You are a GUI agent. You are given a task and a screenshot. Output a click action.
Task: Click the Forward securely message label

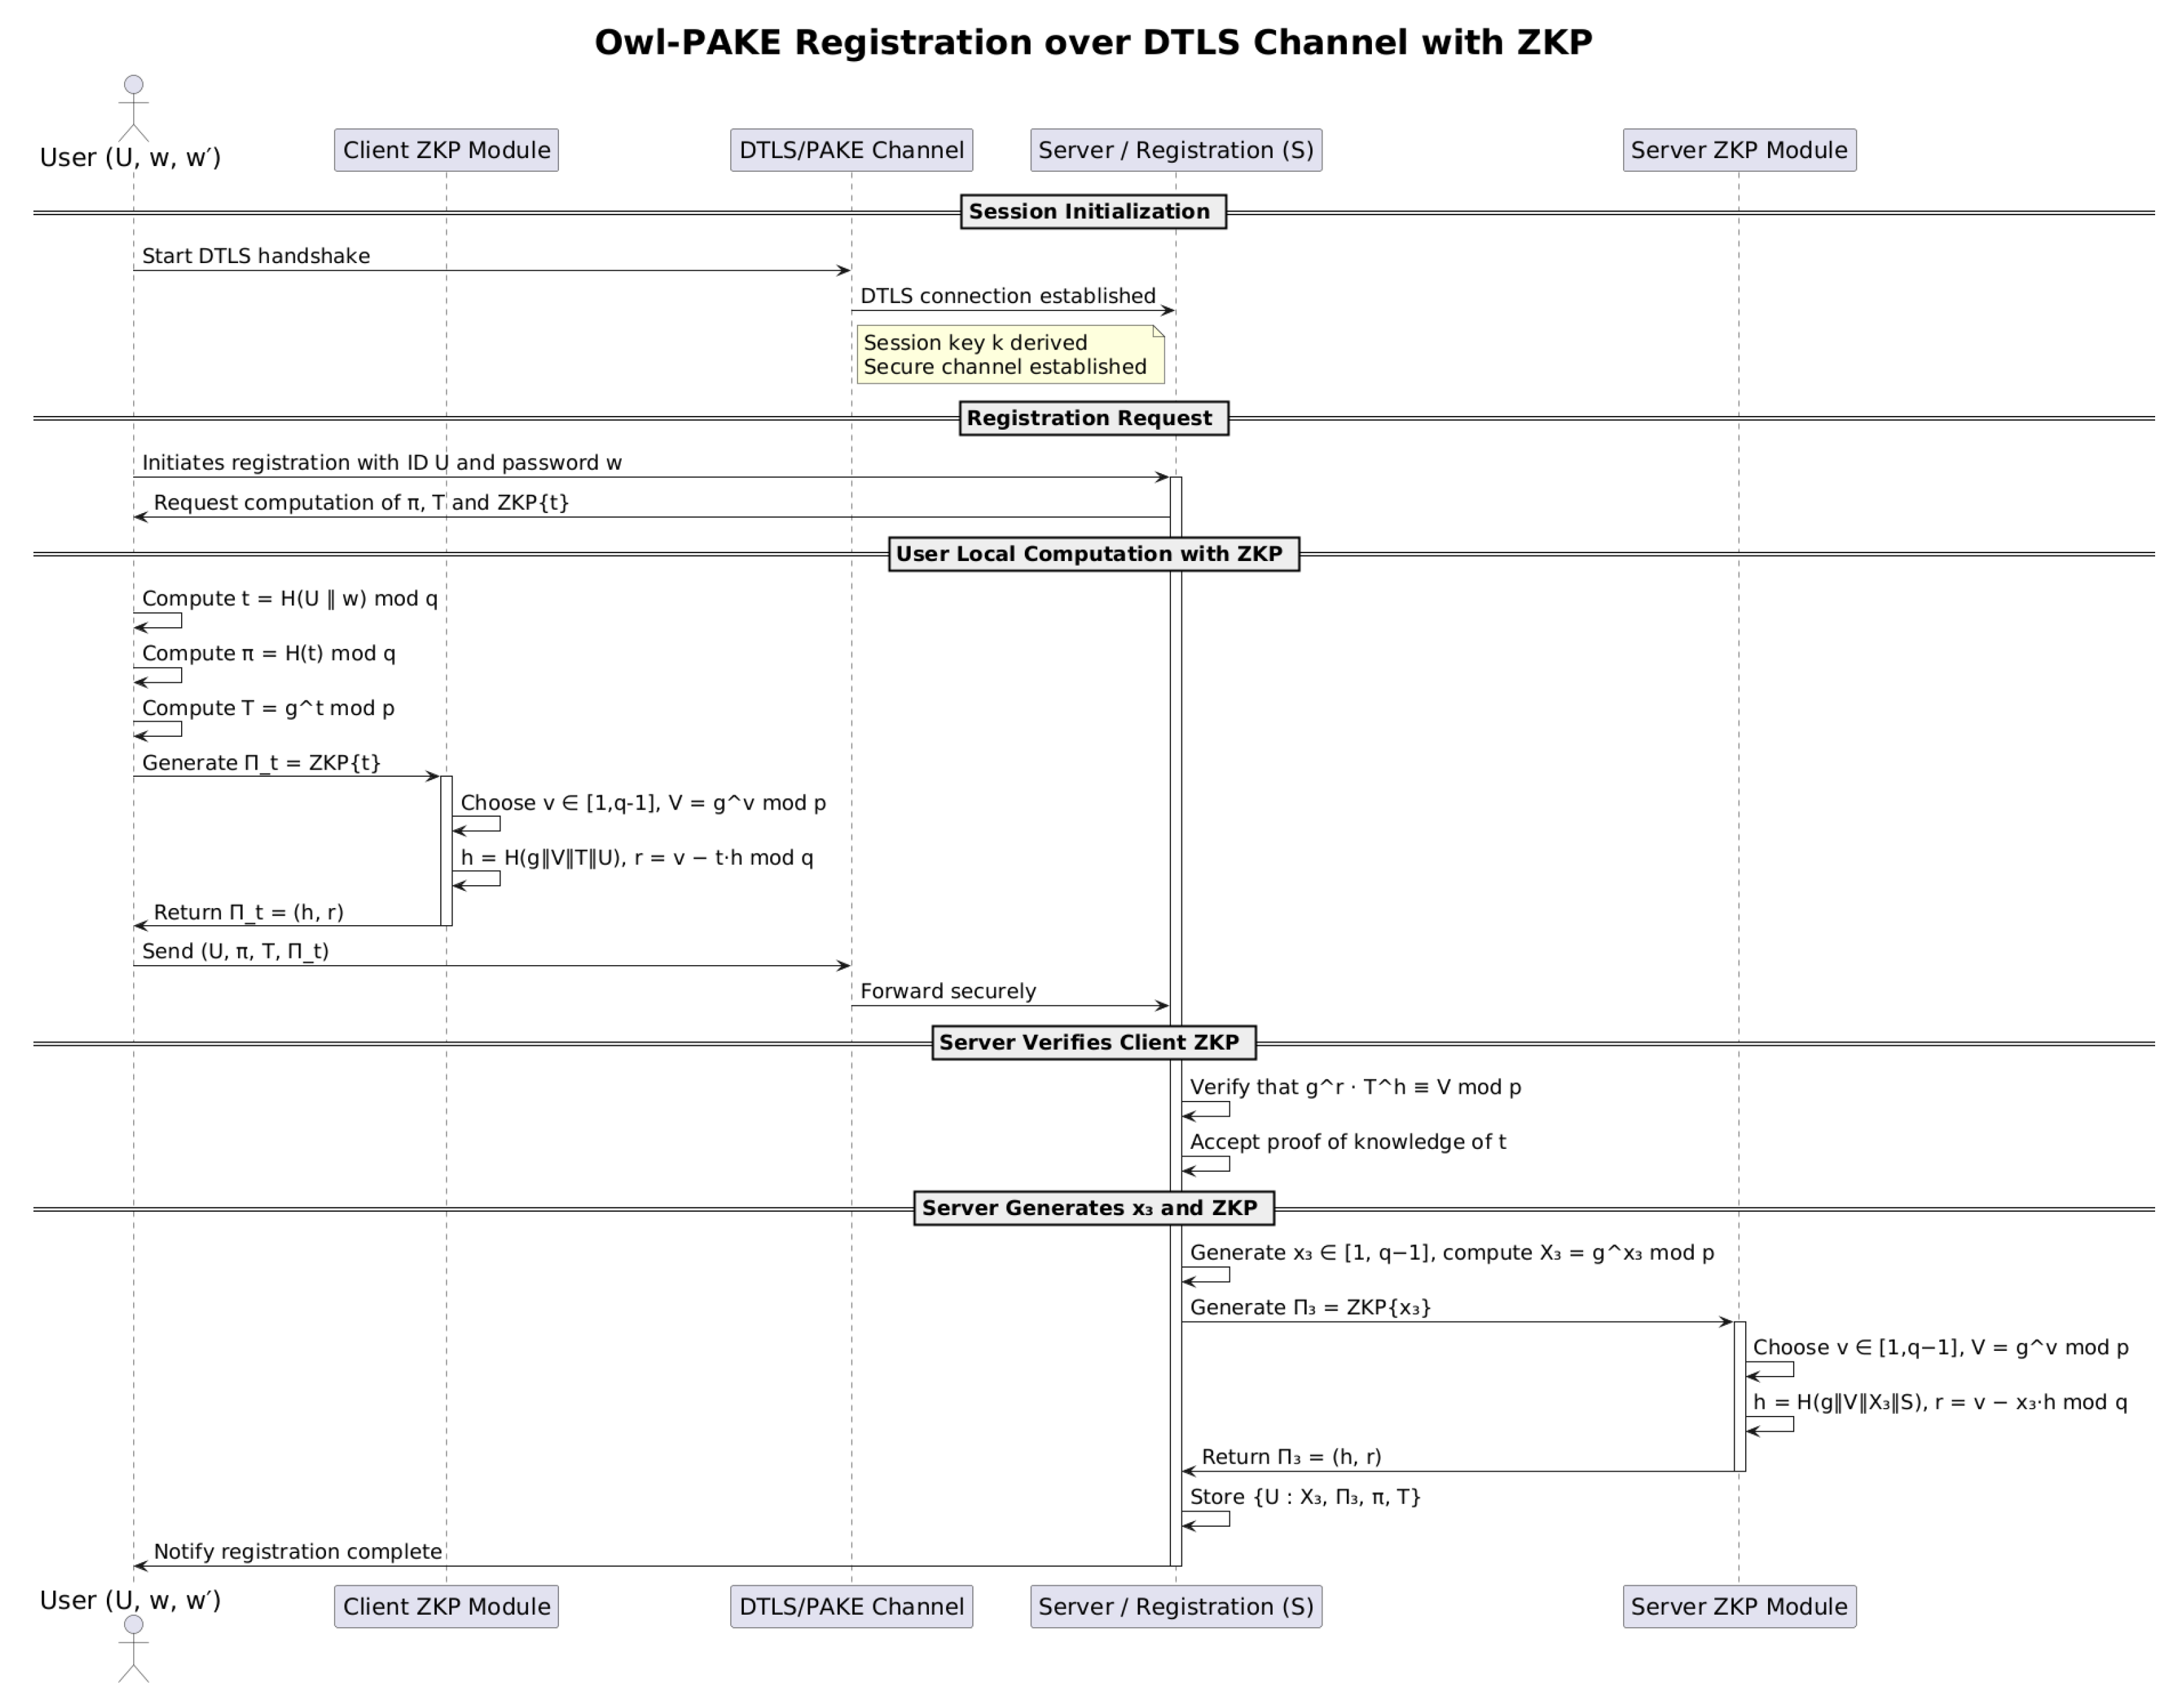pos(948,991)
